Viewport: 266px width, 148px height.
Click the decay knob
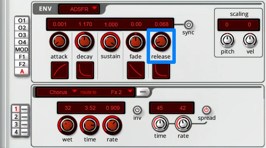85,42
